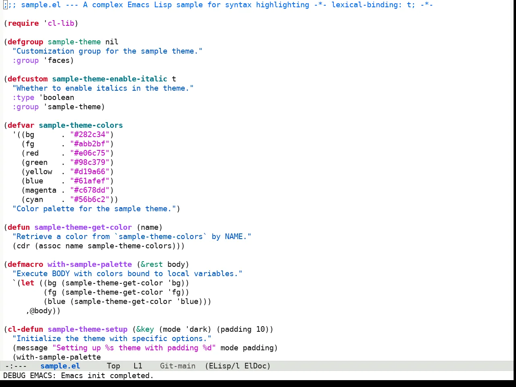
Task: Click the defmacro keyword
Action: [25, 264]
